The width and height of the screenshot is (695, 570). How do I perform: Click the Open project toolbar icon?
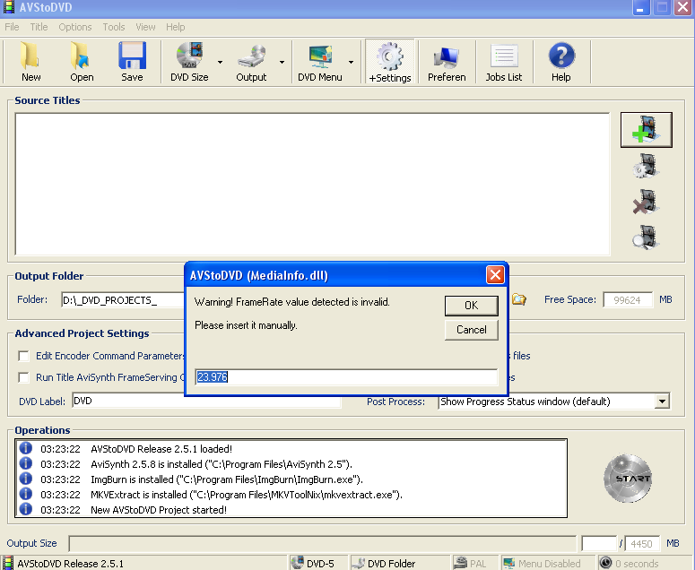tap(81, 61)
